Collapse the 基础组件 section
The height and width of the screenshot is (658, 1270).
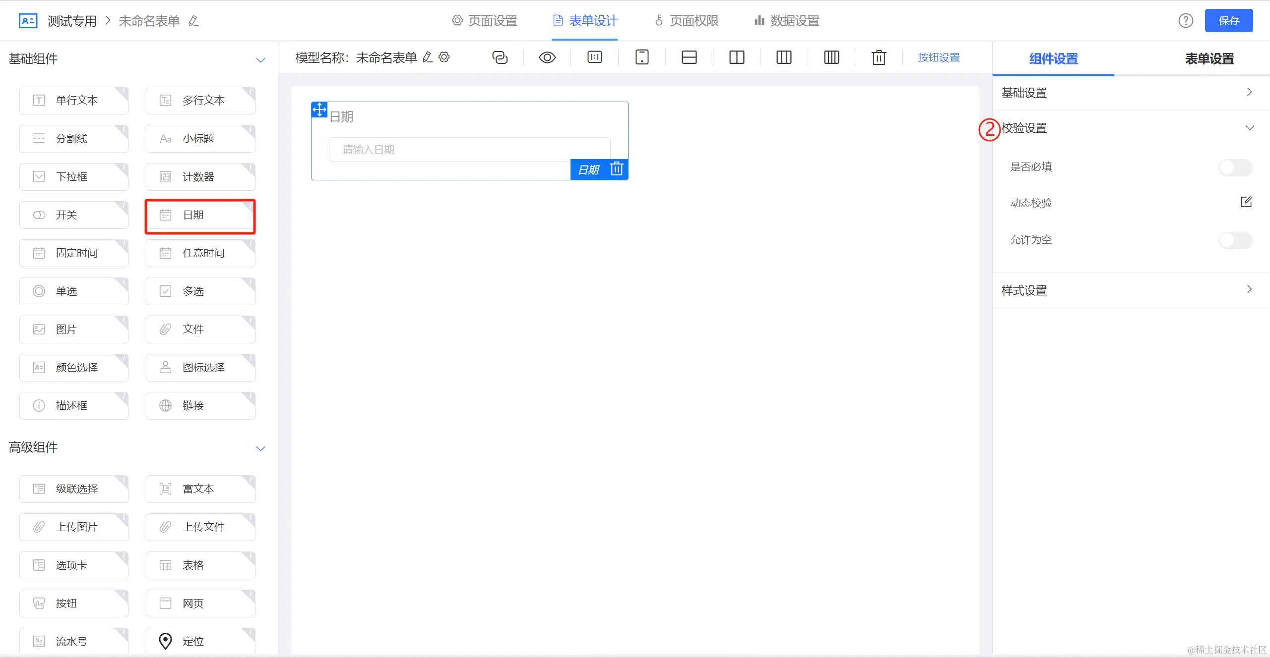pyautogui.click(x=260, y=60)
